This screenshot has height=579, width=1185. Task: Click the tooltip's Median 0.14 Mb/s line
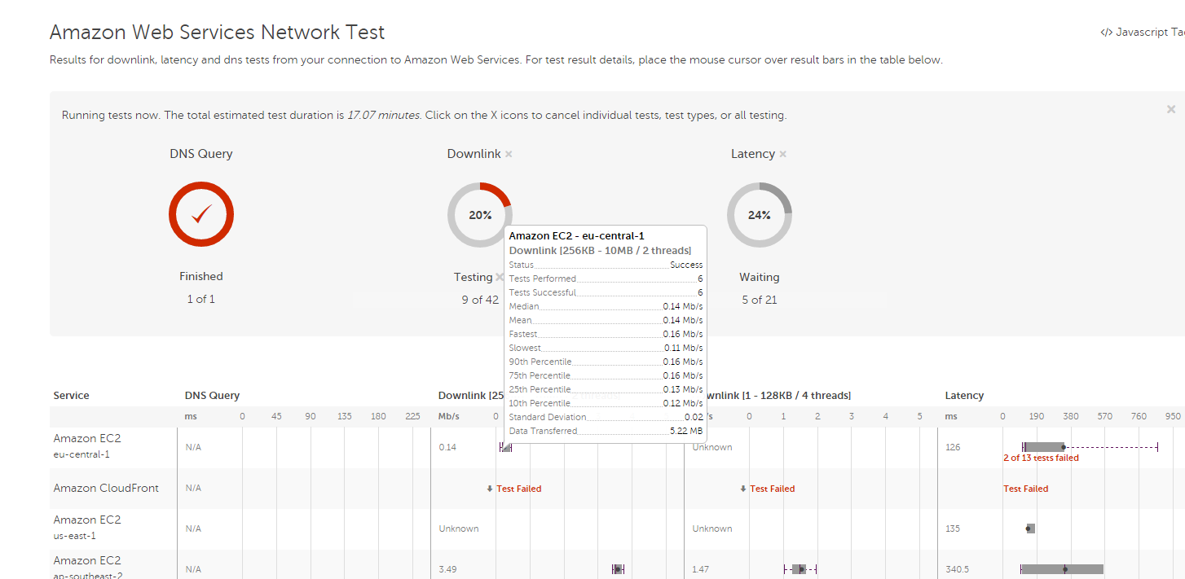(x=606, y=306)
